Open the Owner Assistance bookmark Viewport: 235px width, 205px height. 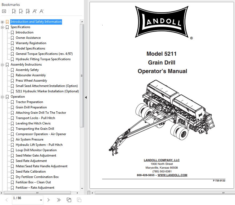tap(28, 38)
